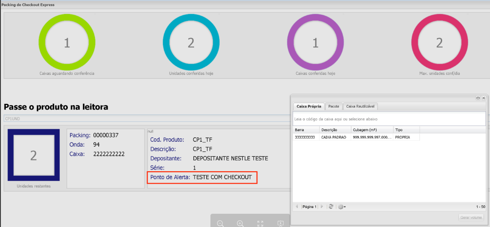
Task: Maximize the box selection popup
Action: [x=478, y=98]
